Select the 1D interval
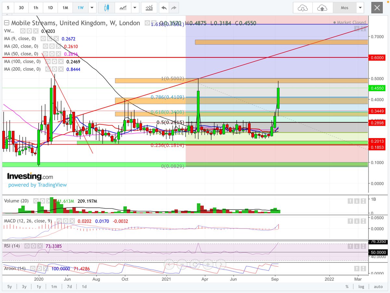The width and height of the screenshot is (390, 293). 50,7
